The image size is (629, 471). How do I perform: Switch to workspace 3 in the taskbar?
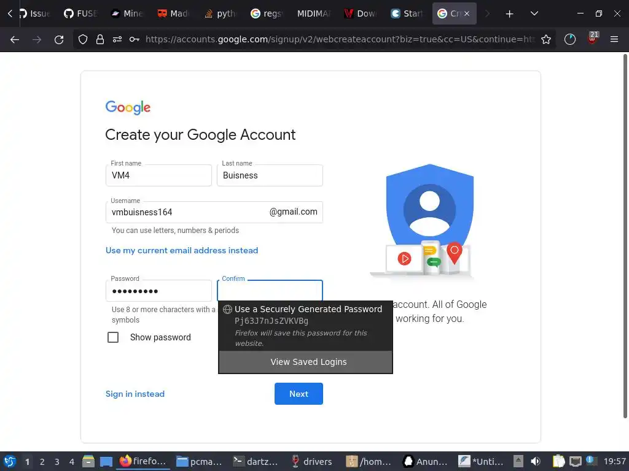coord(57,462)
